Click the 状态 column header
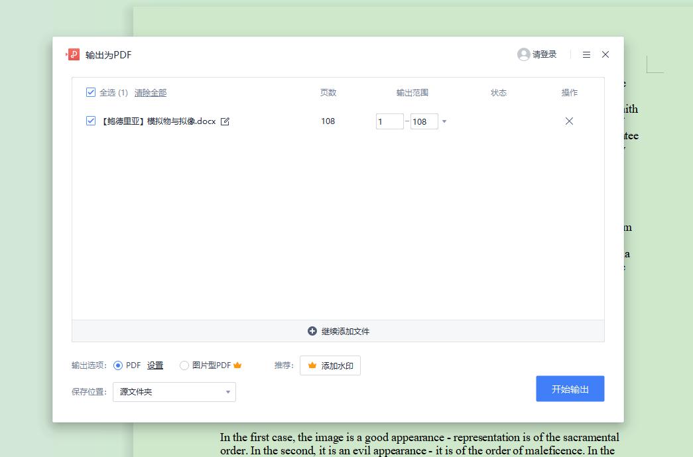This screenshot has height=457, width=693. click(499, 93)
